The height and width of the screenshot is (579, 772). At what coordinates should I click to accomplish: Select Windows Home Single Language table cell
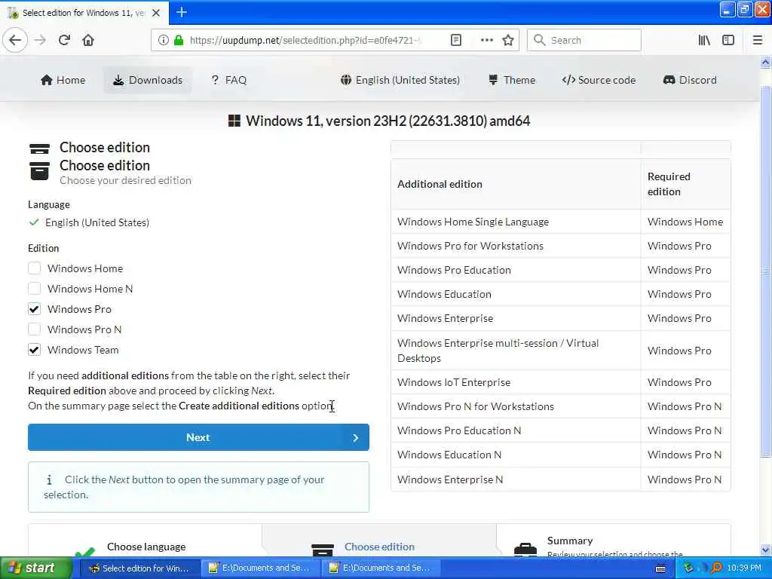tap(516, 222)
